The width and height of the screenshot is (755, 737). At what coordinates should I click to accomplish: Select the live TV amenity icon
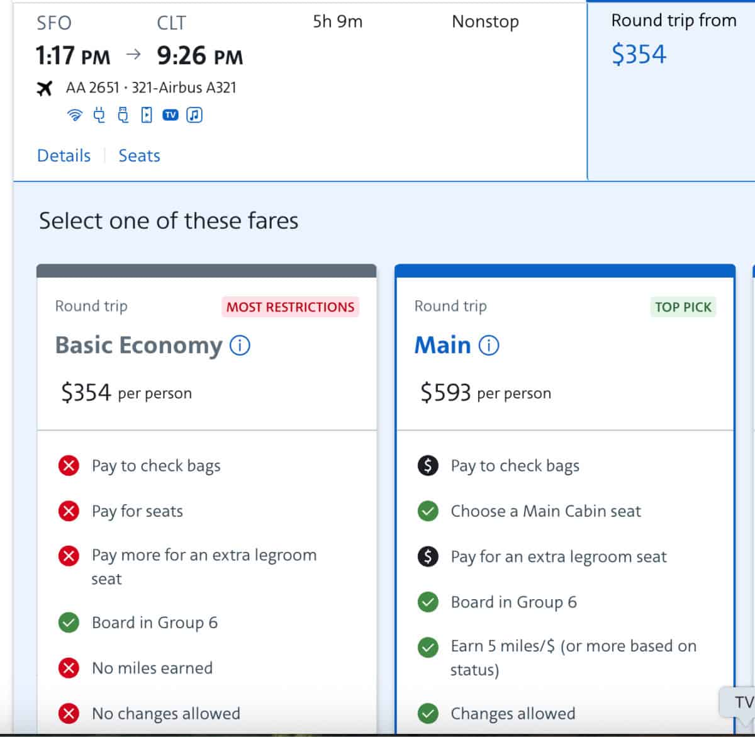pos(170,115)
